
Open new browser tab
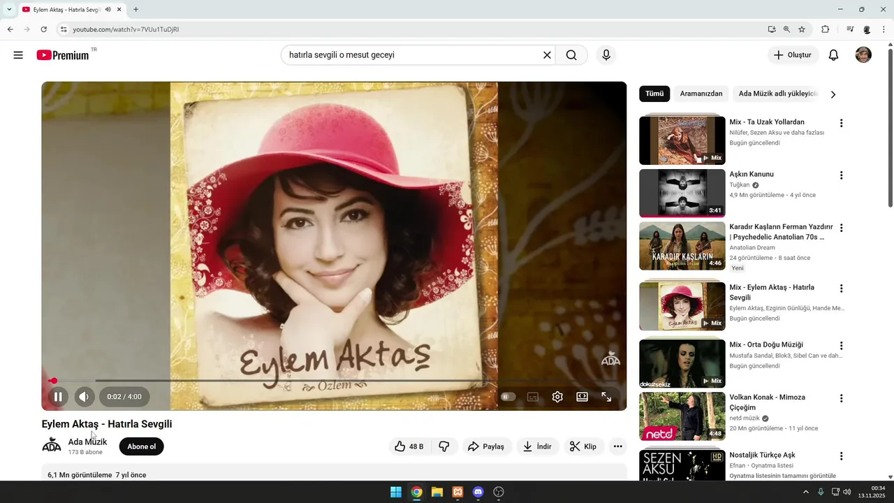135,10
